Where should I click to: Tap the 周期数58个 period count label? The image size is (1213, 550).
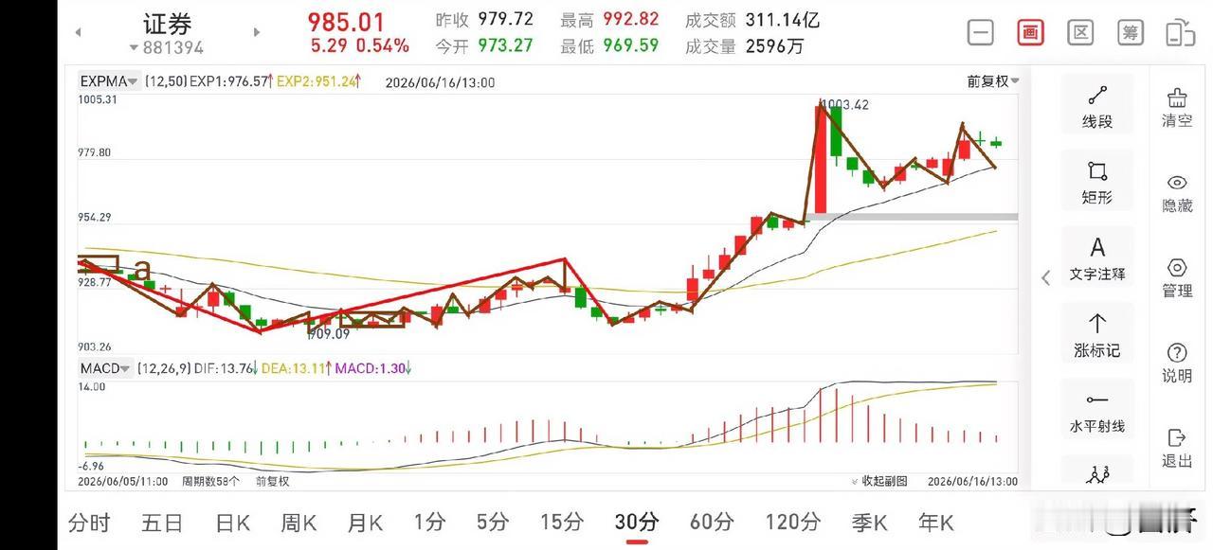[x=211, y=481]
